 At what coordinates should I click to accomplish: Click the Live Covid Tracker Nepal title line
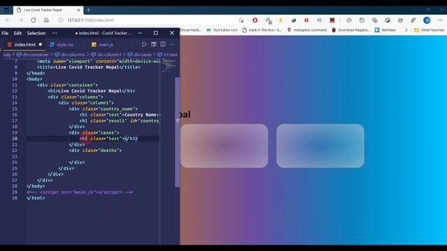coord(89,67)
